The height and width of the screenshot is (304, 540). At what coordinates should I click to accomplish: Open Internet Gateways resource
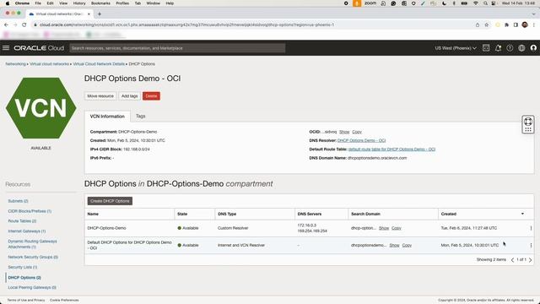pos(27,231)
